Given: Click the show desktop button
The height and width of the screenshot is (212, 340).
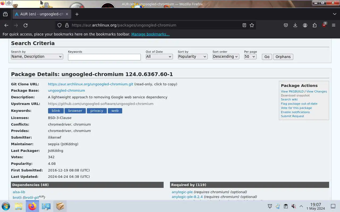Looking at the screenshot, I should point(333,206).
